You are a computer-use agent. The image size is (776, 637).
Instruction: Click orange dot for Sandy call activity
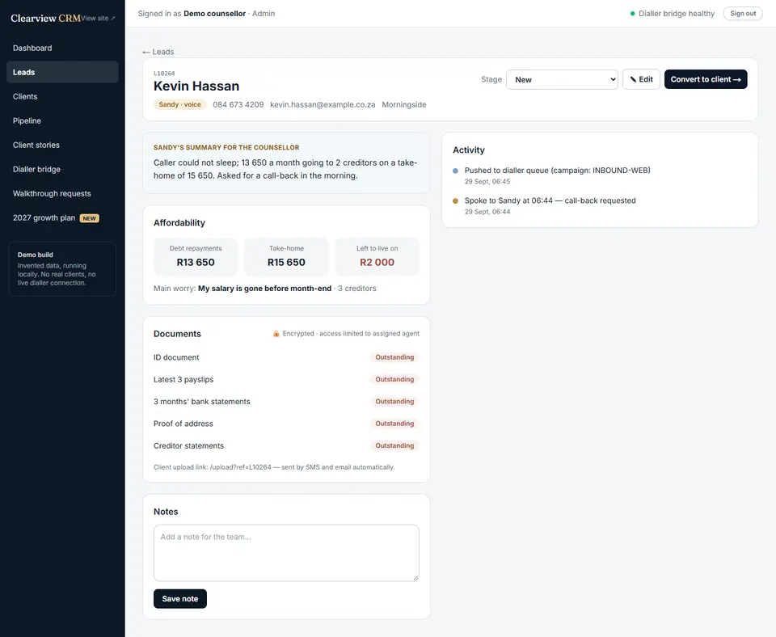coord(455,201)
